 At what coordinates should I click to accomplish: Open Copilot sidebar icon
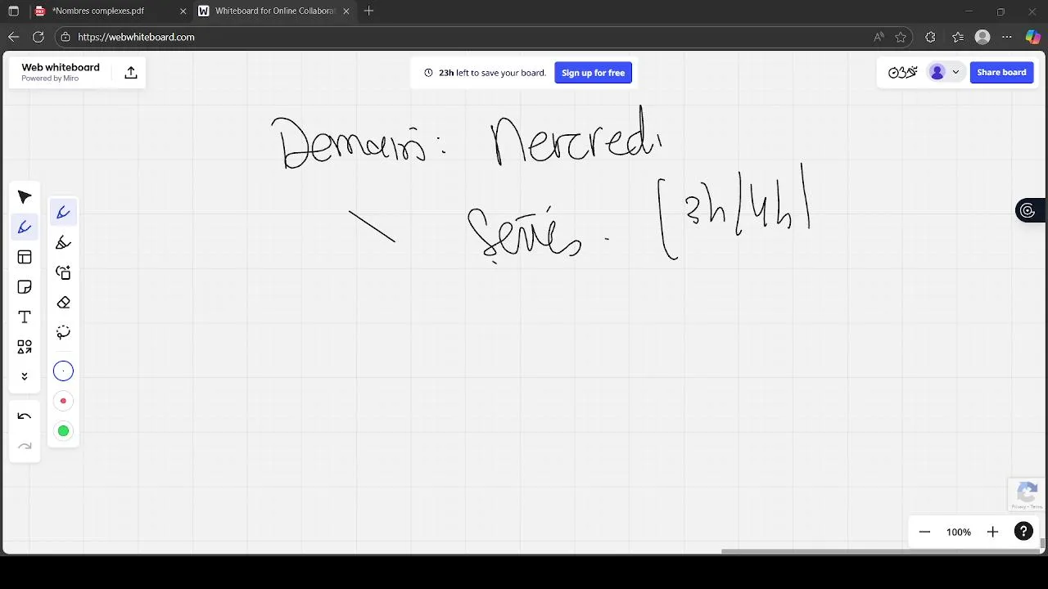pyautogui.click(x=1032, y=37)
